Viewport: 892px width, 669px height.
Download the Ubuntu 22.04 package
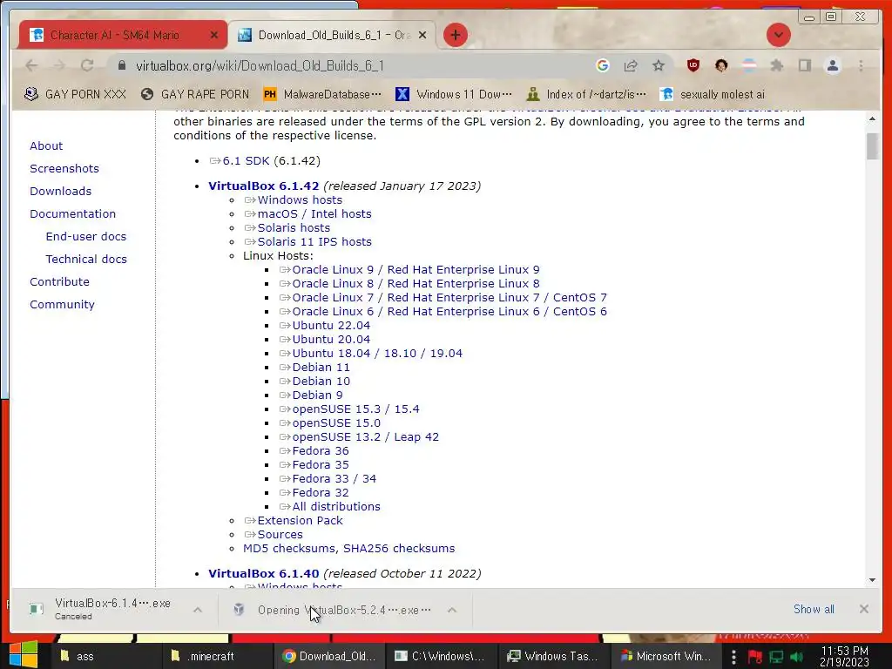click(x=330, y=326)
